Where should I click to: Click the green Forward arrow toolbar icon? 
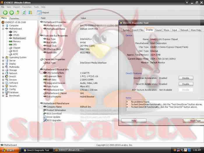point(11,13)
